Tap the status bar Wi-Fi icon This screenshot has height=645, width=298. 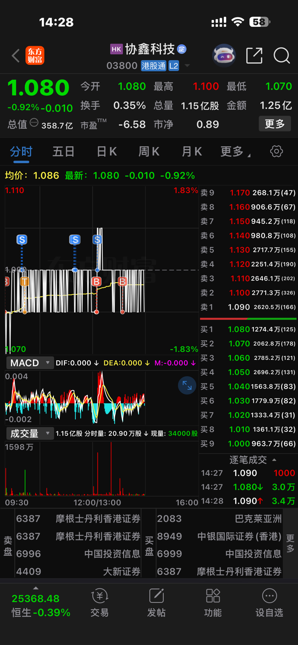pos(237,22)
